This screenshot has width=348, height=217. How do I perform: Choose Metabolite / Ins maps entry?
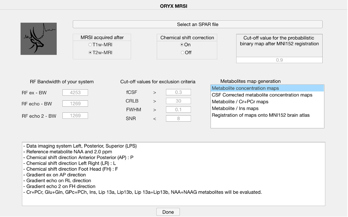point(235,108)
